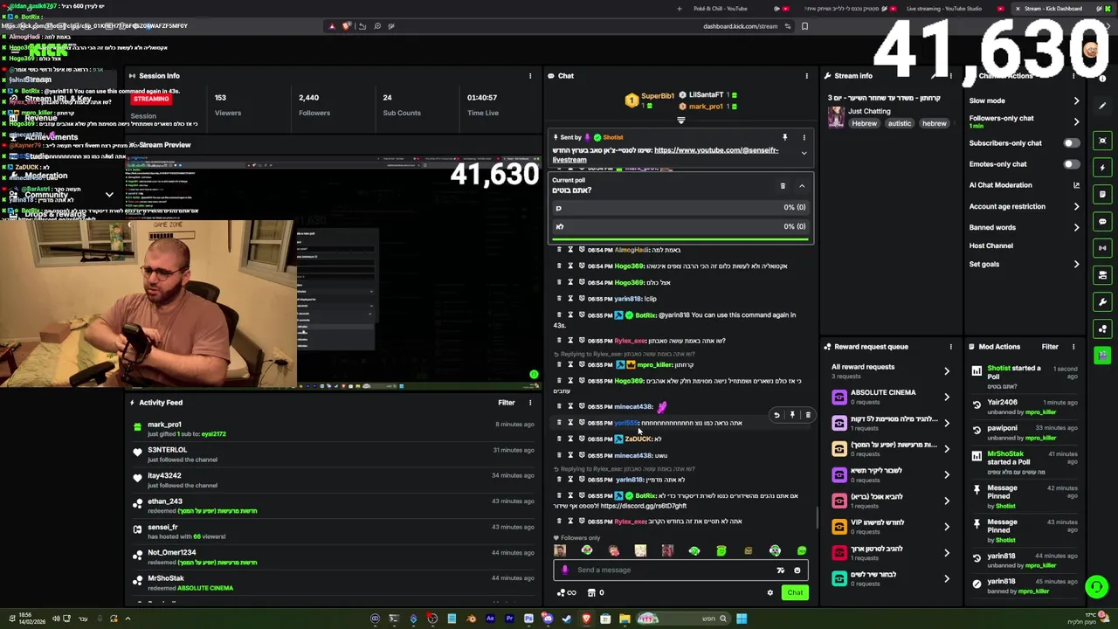Screen dimensions: 1118x629
Task: Open chat settings gear icon
Action: pyautogui.click(x=769, y=592)
